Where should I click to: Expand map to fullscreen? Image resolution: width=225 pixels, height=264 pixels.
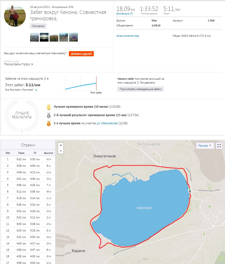click(219, 145)
